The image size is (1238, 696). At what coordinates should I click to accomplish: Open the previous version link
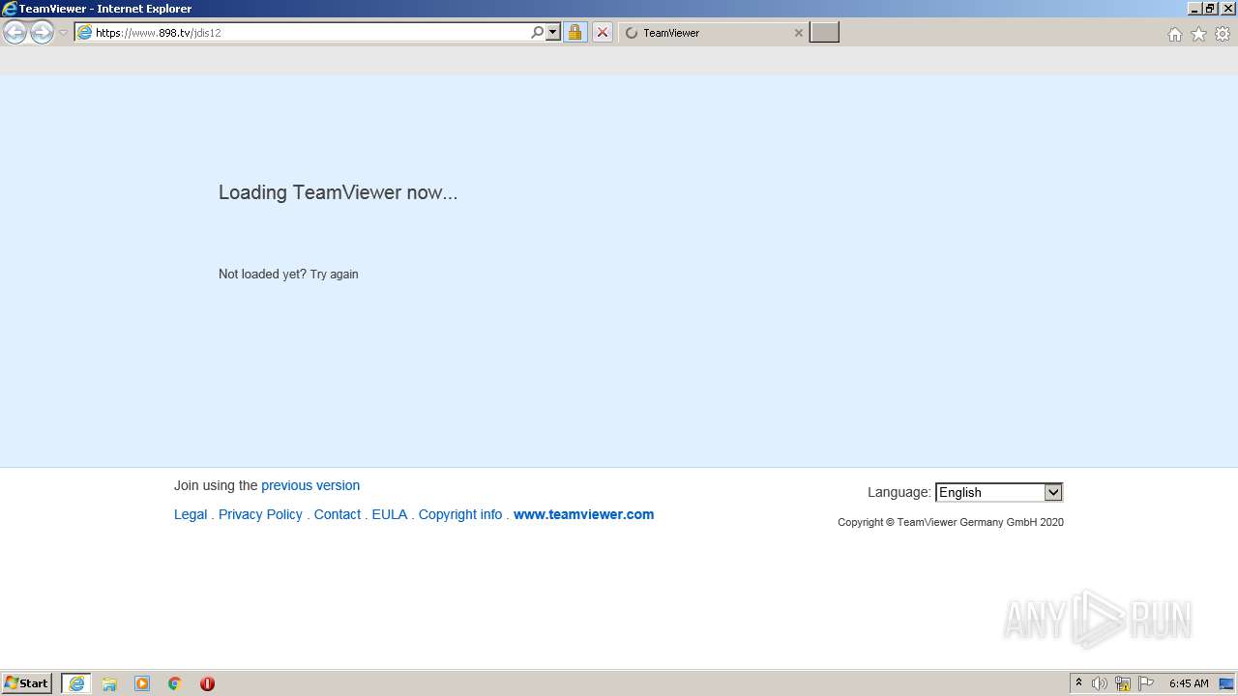click(x=310, y=485)
